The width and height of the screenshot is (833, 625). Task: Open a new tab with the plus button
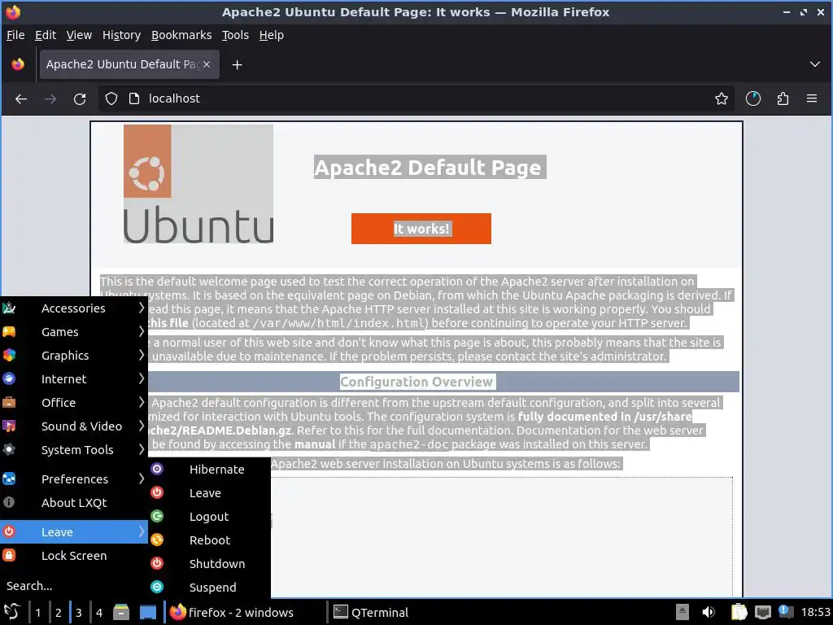tap(238, 65)
